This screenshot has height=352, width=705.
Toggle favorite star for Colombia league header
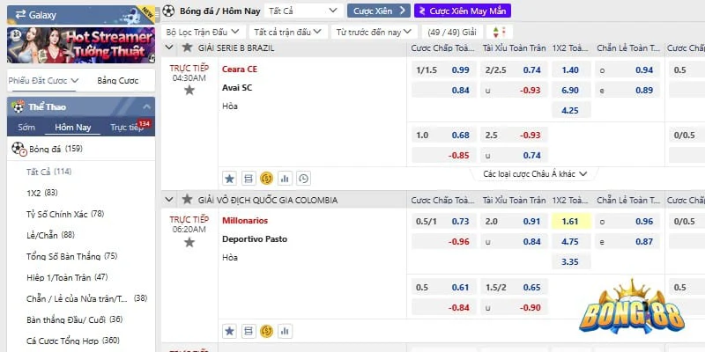coord(186,200)
